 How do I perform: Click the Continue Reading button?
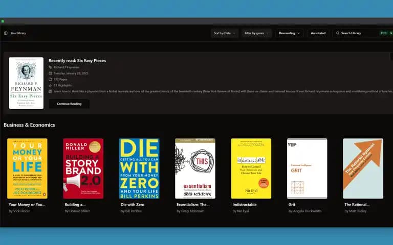pos(69,104)
